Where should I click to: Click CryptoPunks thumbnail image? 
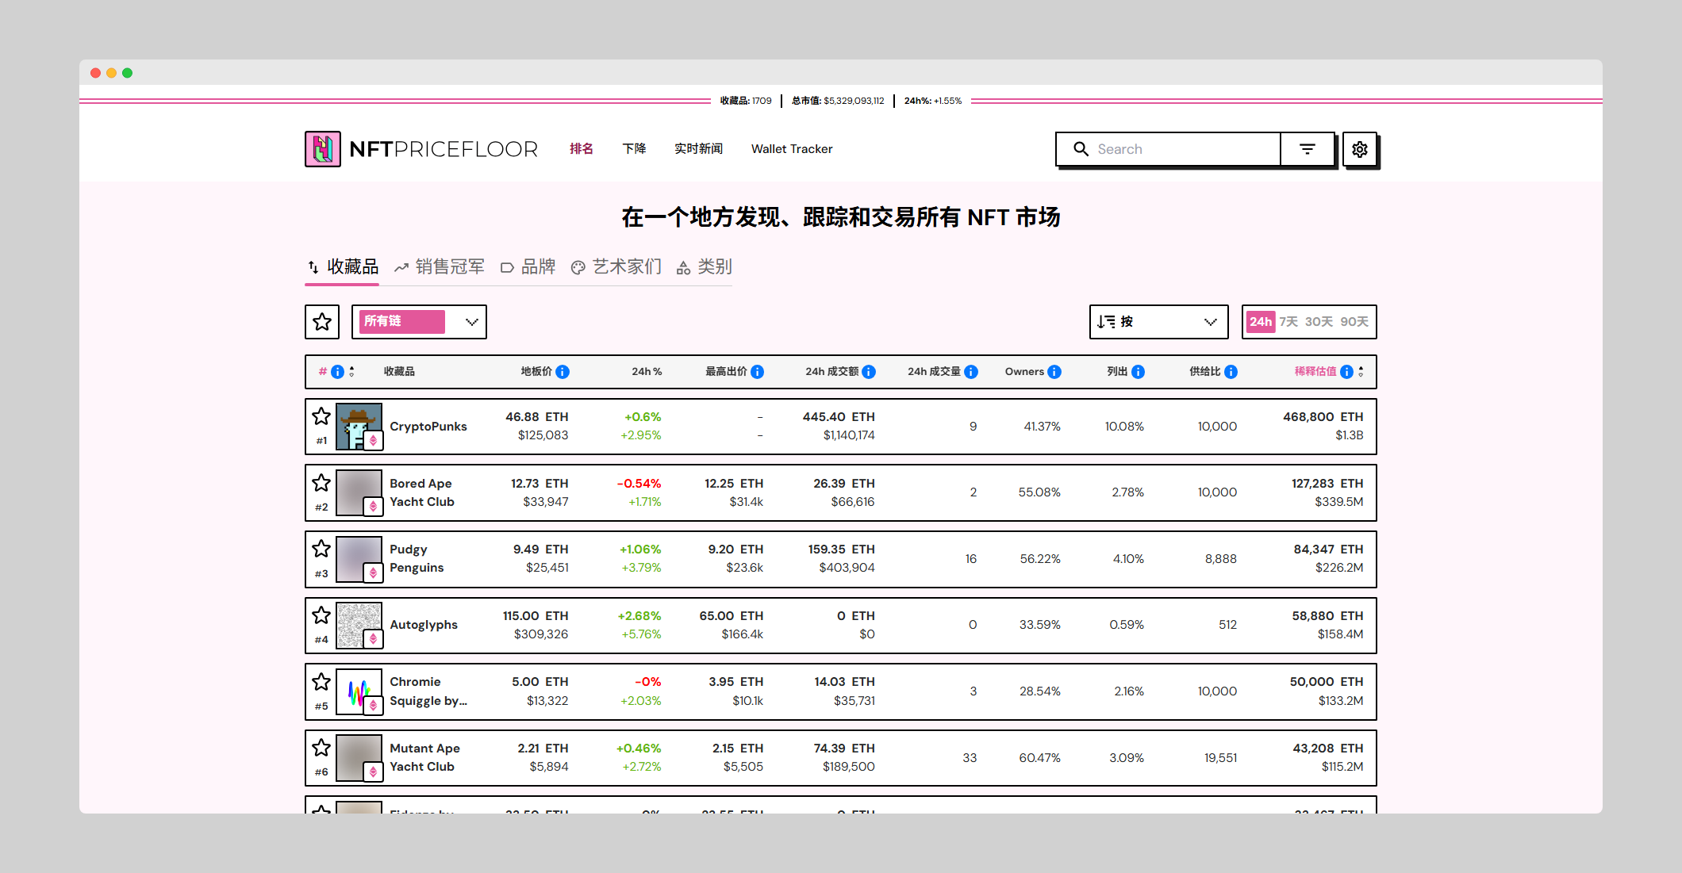[359, 427]
